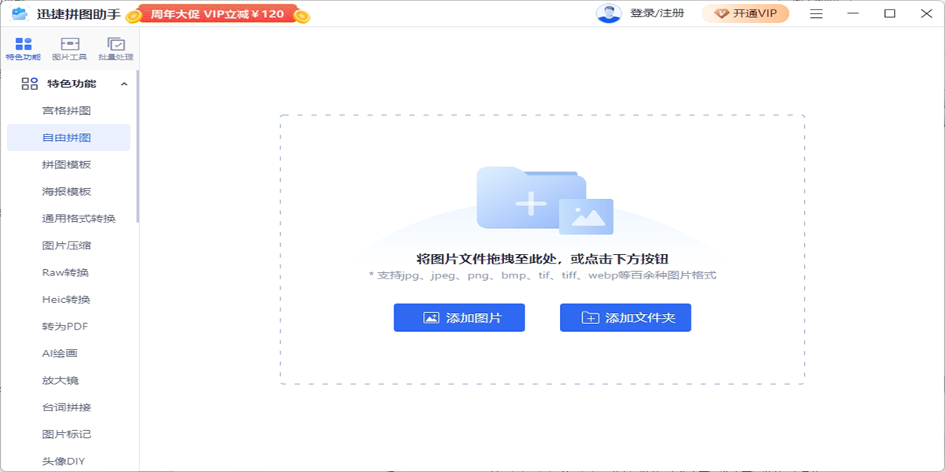Open 海报模板 from the sidebar
The image size is (945, 472).
[x=69, y=191]
